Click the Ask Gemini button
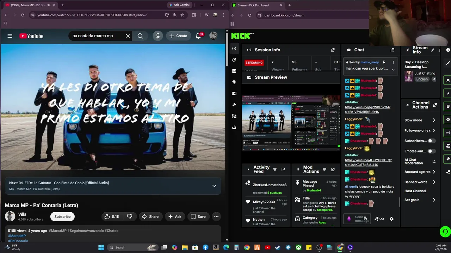The height and width of the screenshot is (253, 451). coord(179,5)
